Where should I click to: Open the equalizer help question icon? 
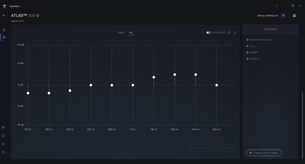click(x=235, y=33)
